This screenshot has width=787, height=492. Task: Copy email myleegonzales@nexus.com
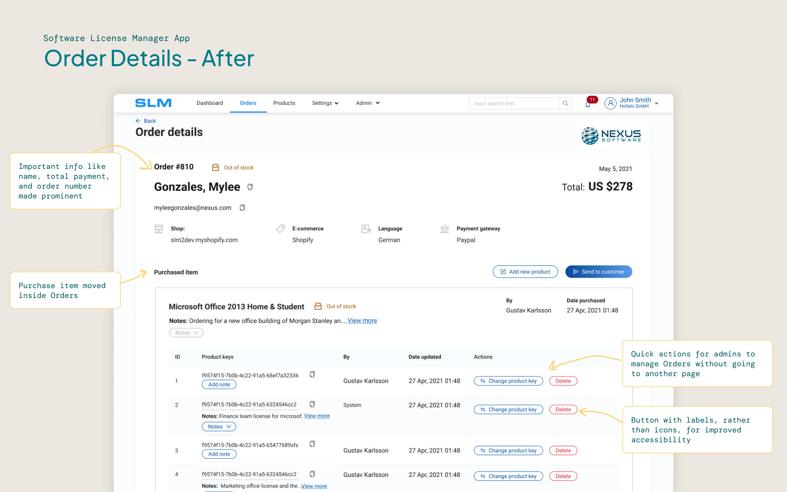(x=242, y=208)
